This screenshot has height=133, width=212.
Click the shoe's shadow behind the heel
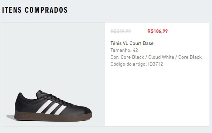coord(11,117)
